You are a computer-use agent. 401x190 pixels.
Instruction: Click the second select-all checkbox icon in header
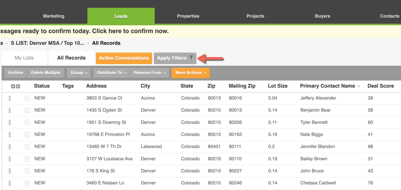18,87
